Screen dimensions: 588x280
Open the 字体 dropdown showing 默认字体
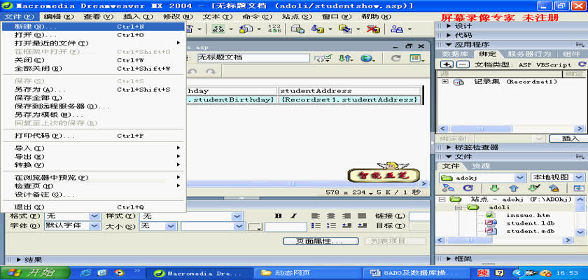pos(94,226)
